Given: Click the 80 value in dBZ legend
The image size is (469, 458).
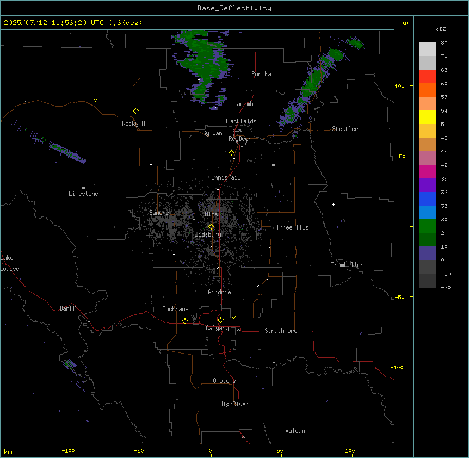Looking at the screenshot, I should coord(444,43).
